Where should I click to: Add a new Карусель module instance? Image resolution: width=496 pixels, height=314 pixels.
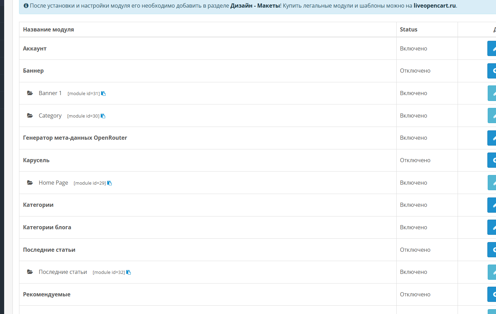pyautogui.click(x=492, y=160)
